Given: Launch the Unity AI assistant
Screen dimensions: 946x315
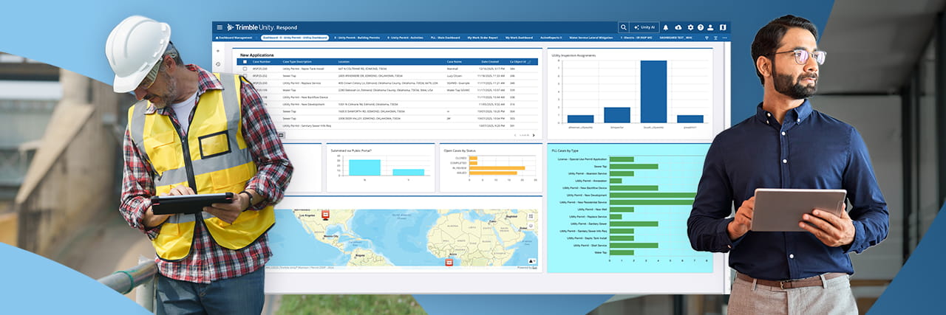Looking at the screenshot, I should tap(644, 27).
